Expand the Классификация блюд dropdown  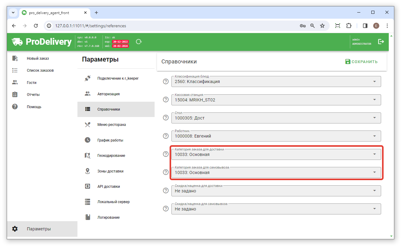(374, 81)
